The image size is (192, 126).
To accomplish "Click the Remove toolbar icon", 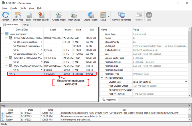I will (139, 16).
